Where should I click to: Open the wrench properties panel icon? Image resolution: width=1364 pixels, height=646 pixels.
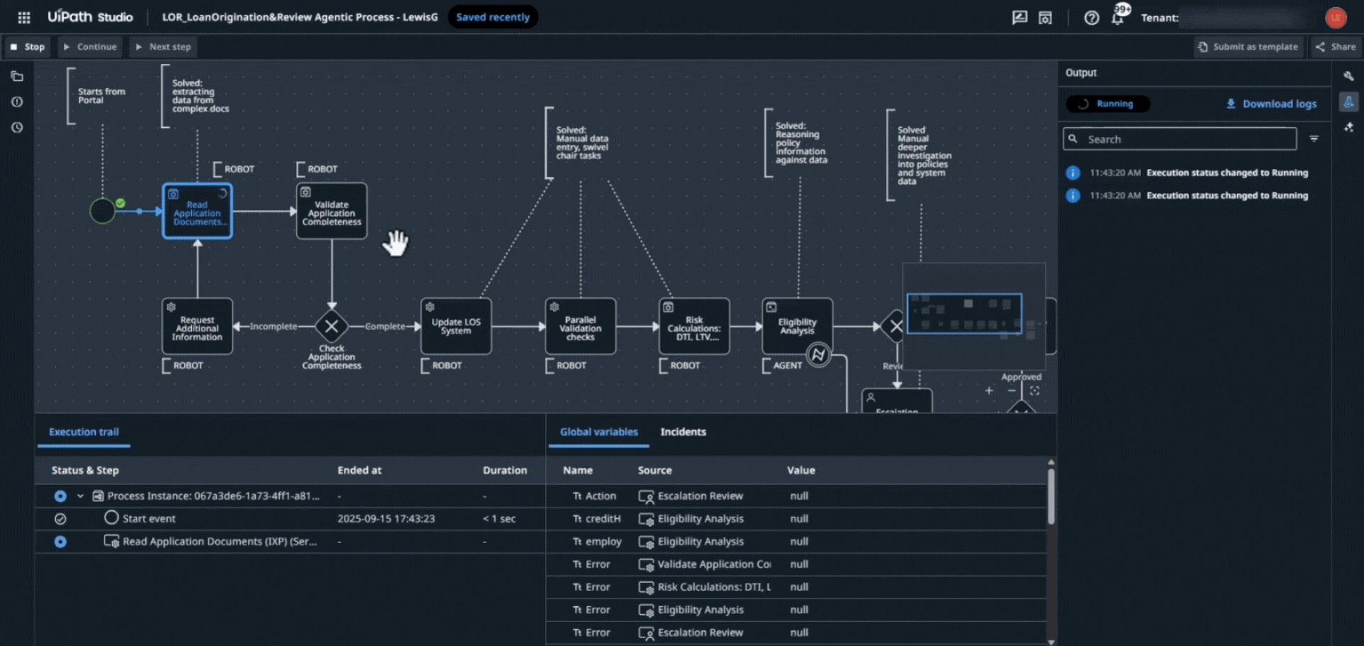click(x=1348, y=76)
